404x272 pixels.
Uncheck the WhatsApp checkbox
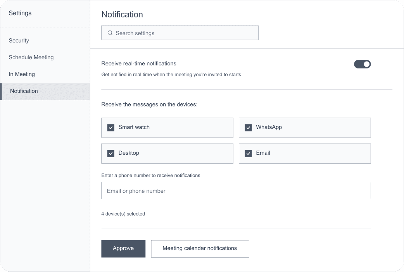coord(249,128)
